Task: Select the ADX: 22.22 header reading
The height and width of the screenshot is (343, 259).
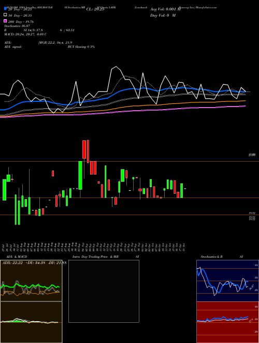Action: [12, 263]
